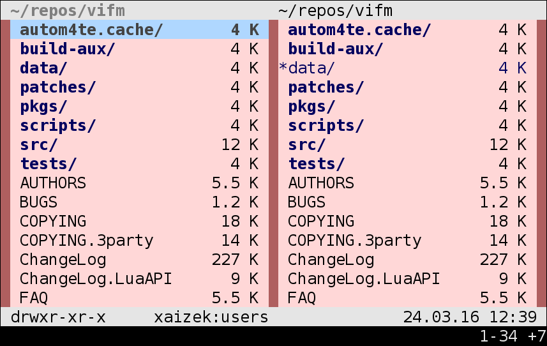547x346 pixels.
Task: Select BUGS file in right pane
Action: coord(407,202)
